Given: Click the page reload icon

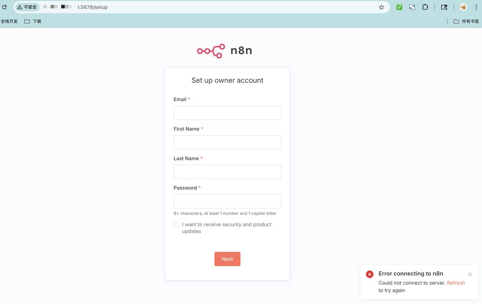Looking at the screenshot, I should (x=4, y=7).
